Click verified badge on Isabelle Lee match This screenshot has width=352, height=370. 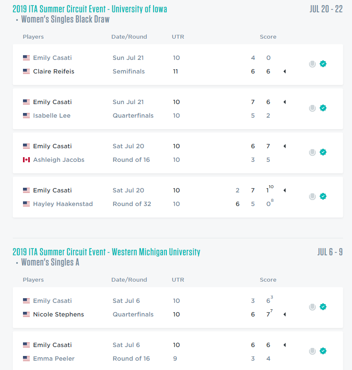pos(323,108)
